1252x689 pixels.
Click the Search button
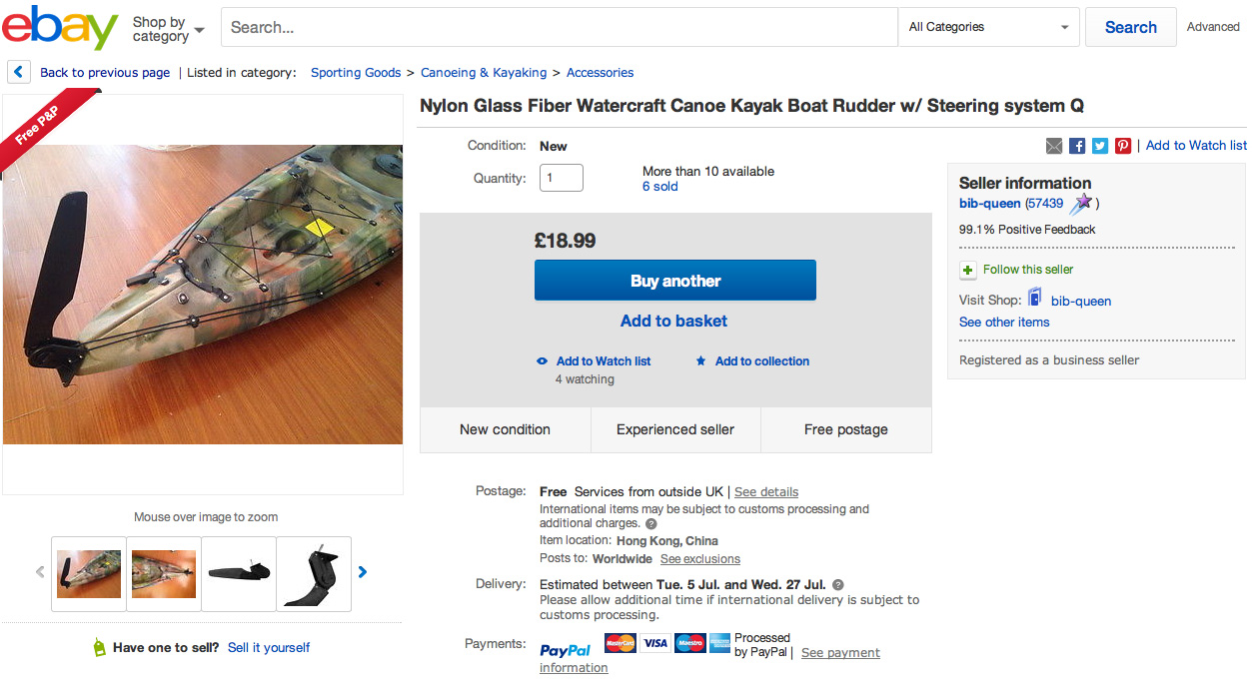point(1130,27)
